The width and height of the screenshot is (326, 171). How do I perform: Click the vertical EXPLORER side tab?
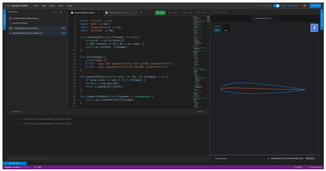4,19
